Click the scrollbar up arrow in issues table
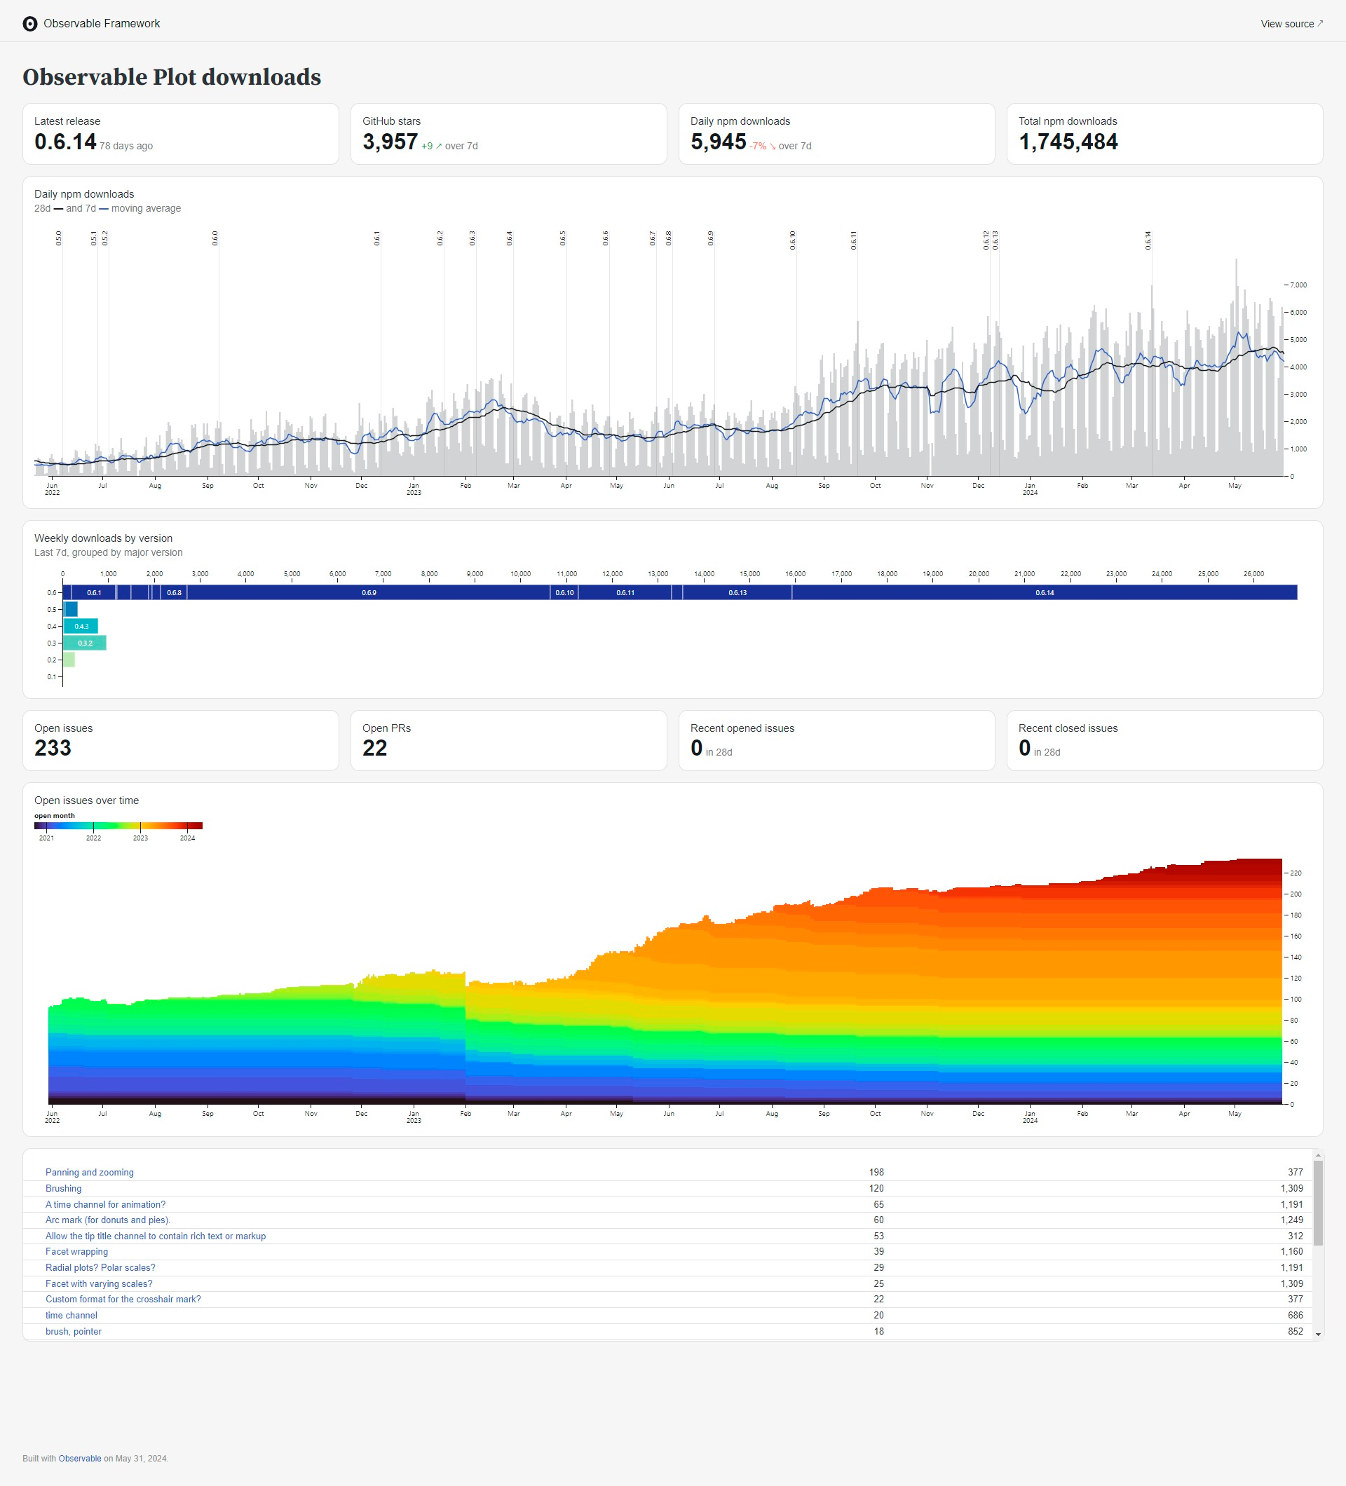This screenshot has height=1486, width=1346. (1318, 1156)
